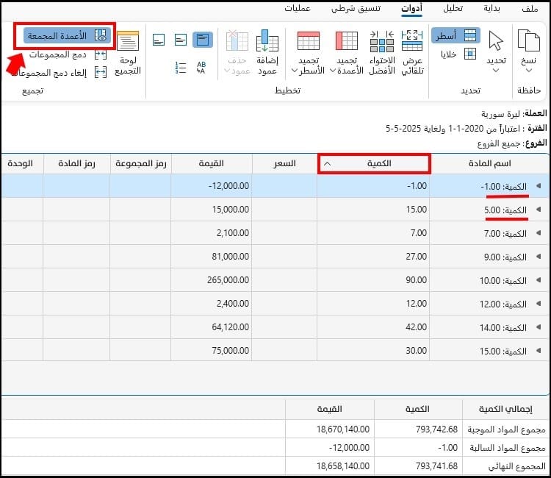The height and width of the screenshot is (478, 551).
Task: Click السعر column header
Action: click(x=284, y=163)
